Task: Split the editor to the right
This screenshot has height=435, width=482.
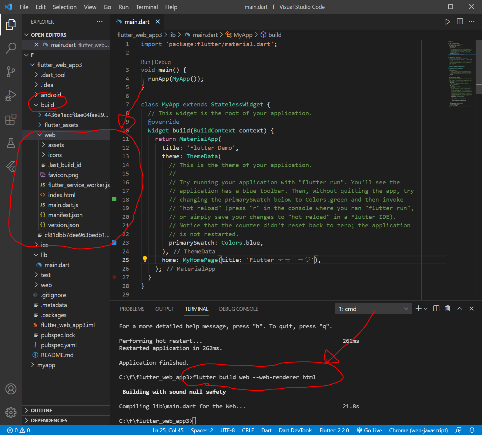Action: 460,22
